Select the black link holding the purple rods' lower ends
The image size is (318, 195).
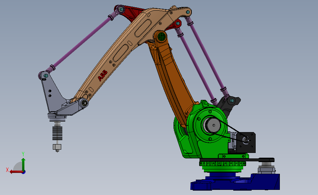[229, 106]
